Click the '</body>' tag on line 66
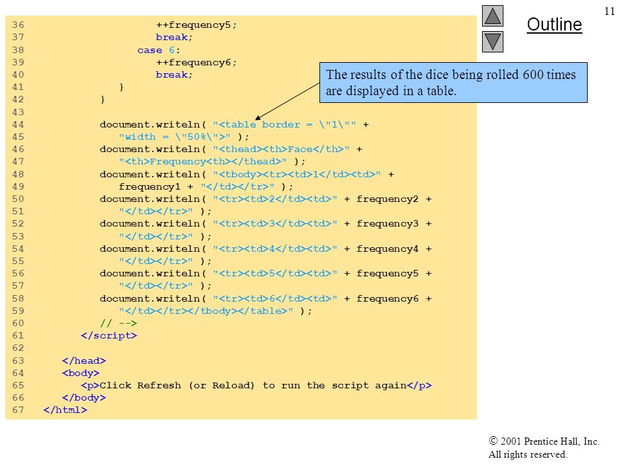The image size is (622, 466). 84,397
